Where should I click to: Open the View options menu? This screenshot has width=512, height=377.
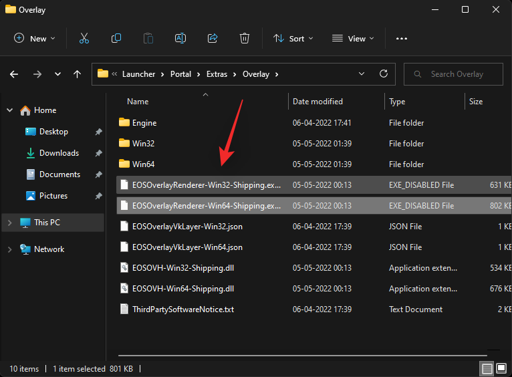(x=353, y=38)
